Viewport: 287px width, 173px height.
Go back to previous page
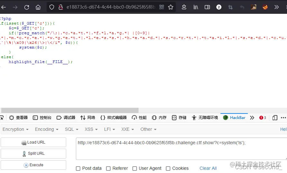click(x=4, y=7)
